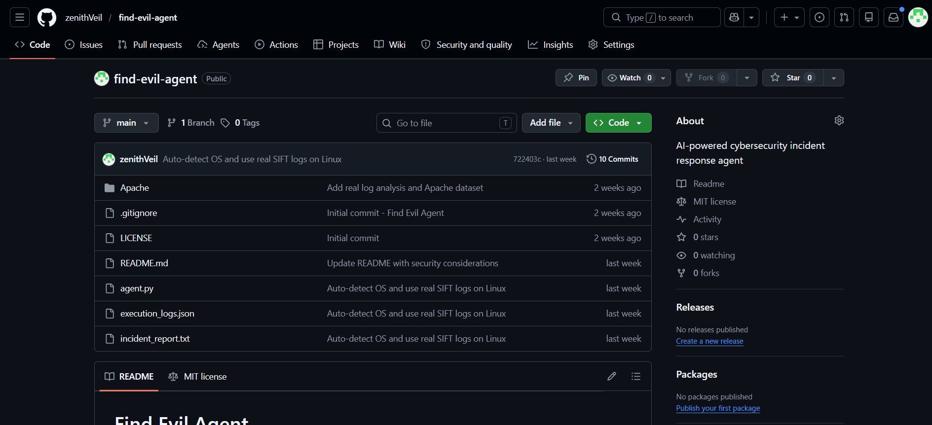Viewport: 932px width, 425px height.
Task: Select the MIT license tab
Action: point(197,377)
